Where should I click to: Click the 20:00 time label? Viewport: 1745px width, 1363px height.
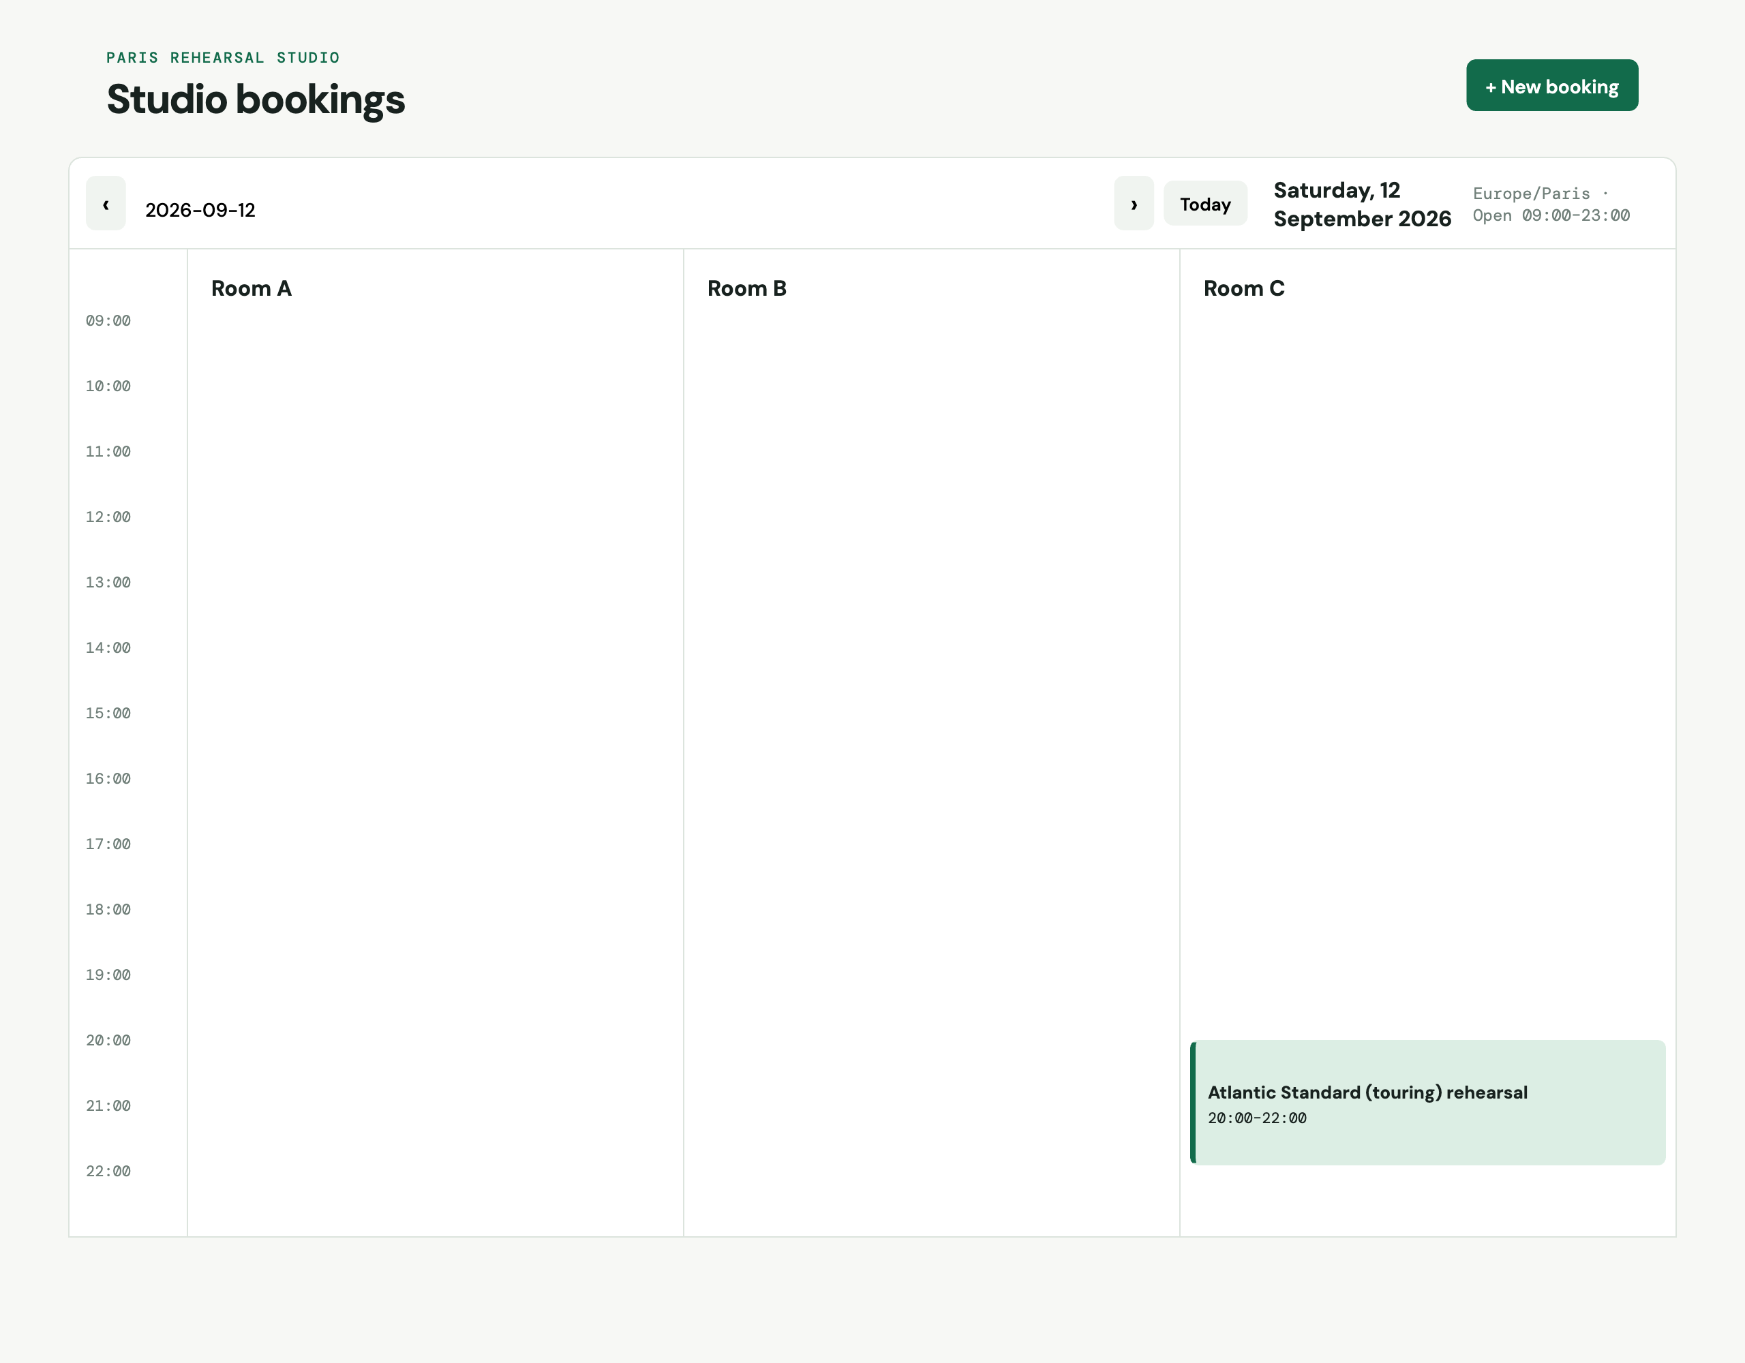click(x=108, y=1041)
